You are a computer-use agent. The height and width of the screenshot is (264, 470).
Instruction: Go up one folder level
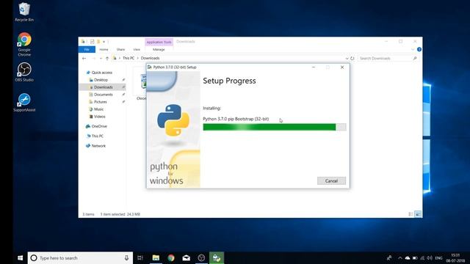click(x=107, y=59)
